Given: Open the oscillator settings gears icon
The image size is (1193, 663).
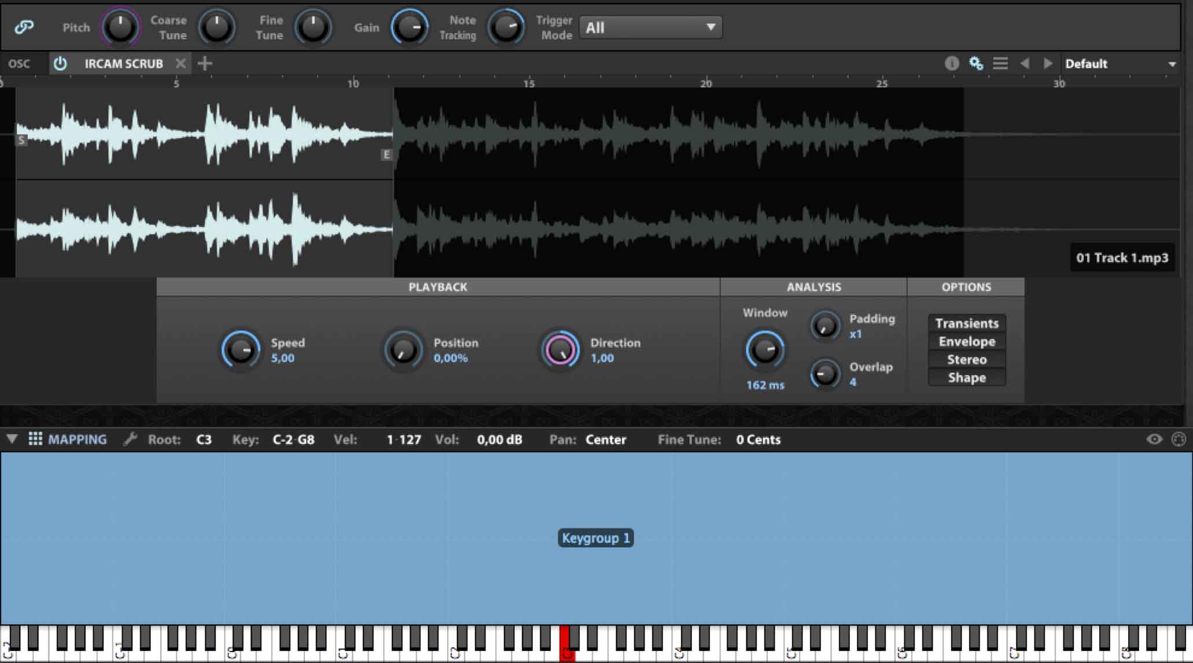Looking at the screenshot, I should tap(976, 64).
